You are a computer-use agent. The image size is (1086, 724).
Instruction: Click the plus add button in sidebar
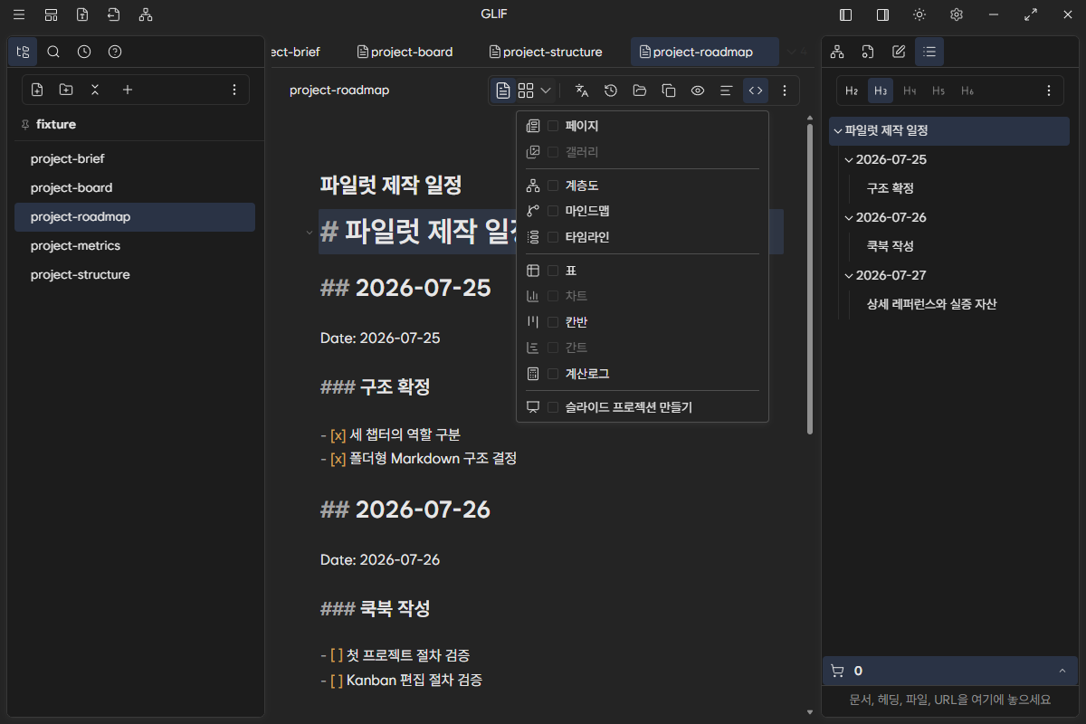coord(128,90)
